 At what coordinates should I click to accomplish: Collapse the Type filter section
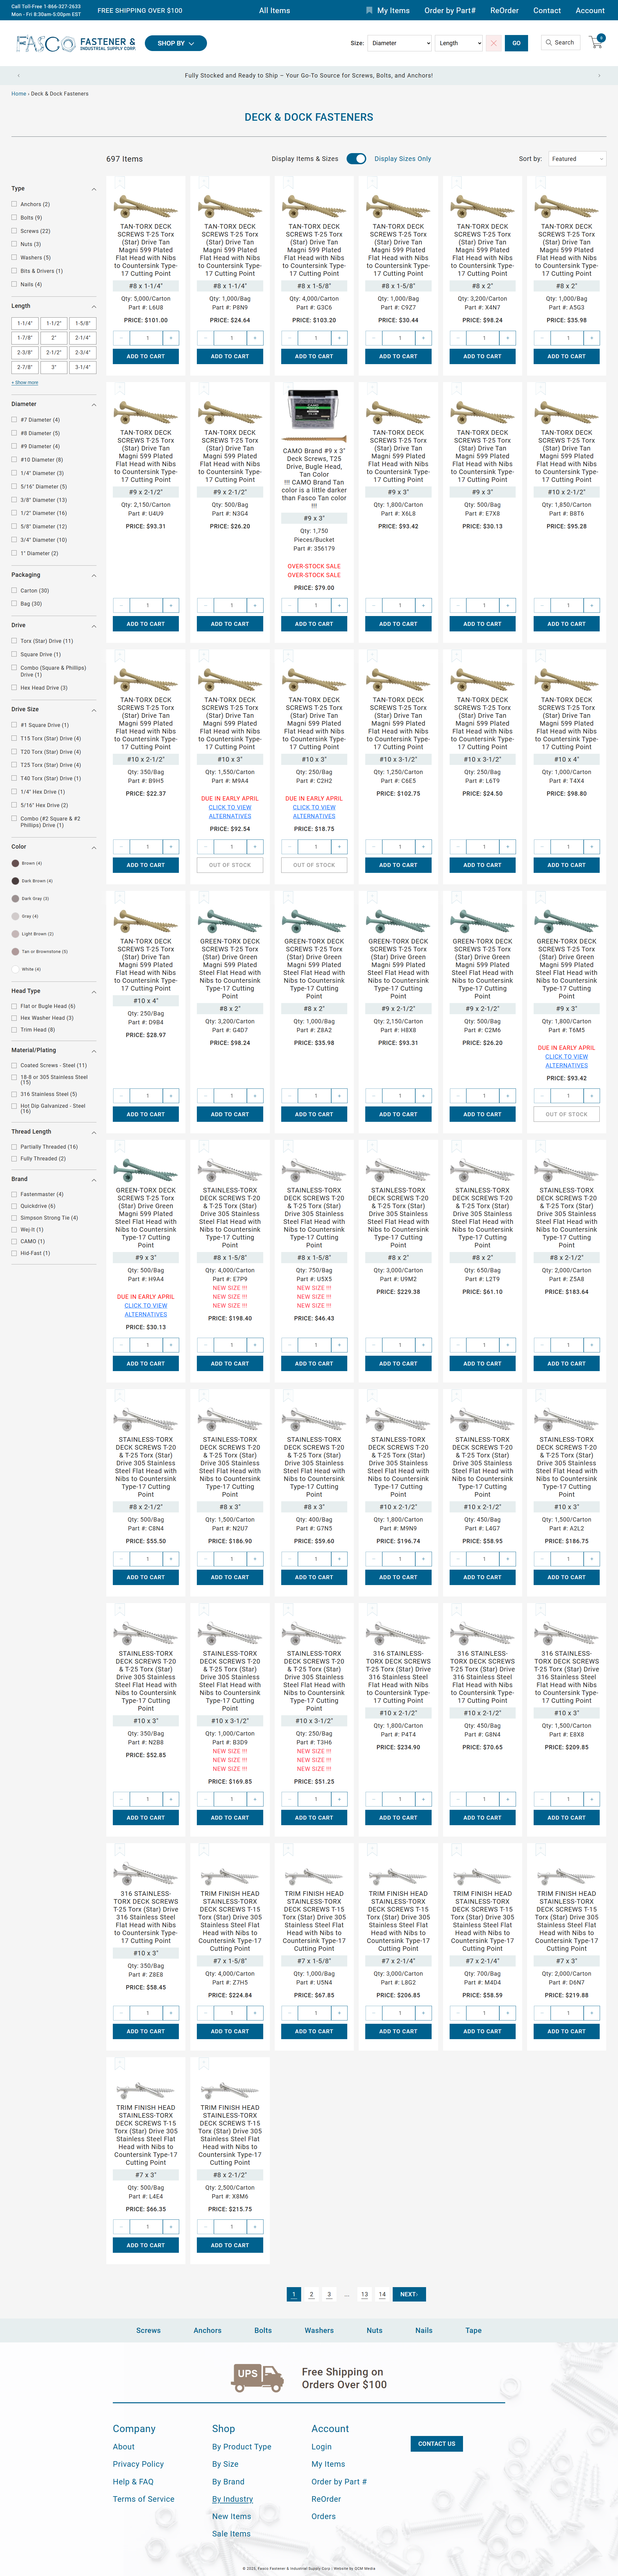point(94,189)
